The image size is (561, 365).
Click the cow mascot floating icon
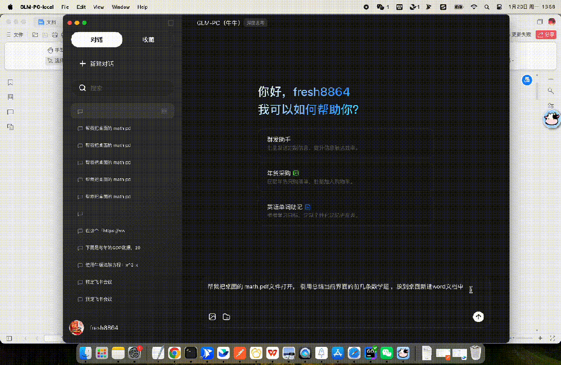click(x=551, y=119)
